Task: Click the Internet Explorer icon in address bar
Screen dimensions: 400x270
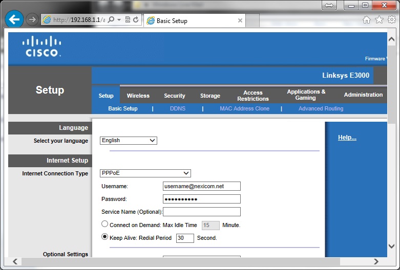Action: pyautogui.click(x=47, y=19)
